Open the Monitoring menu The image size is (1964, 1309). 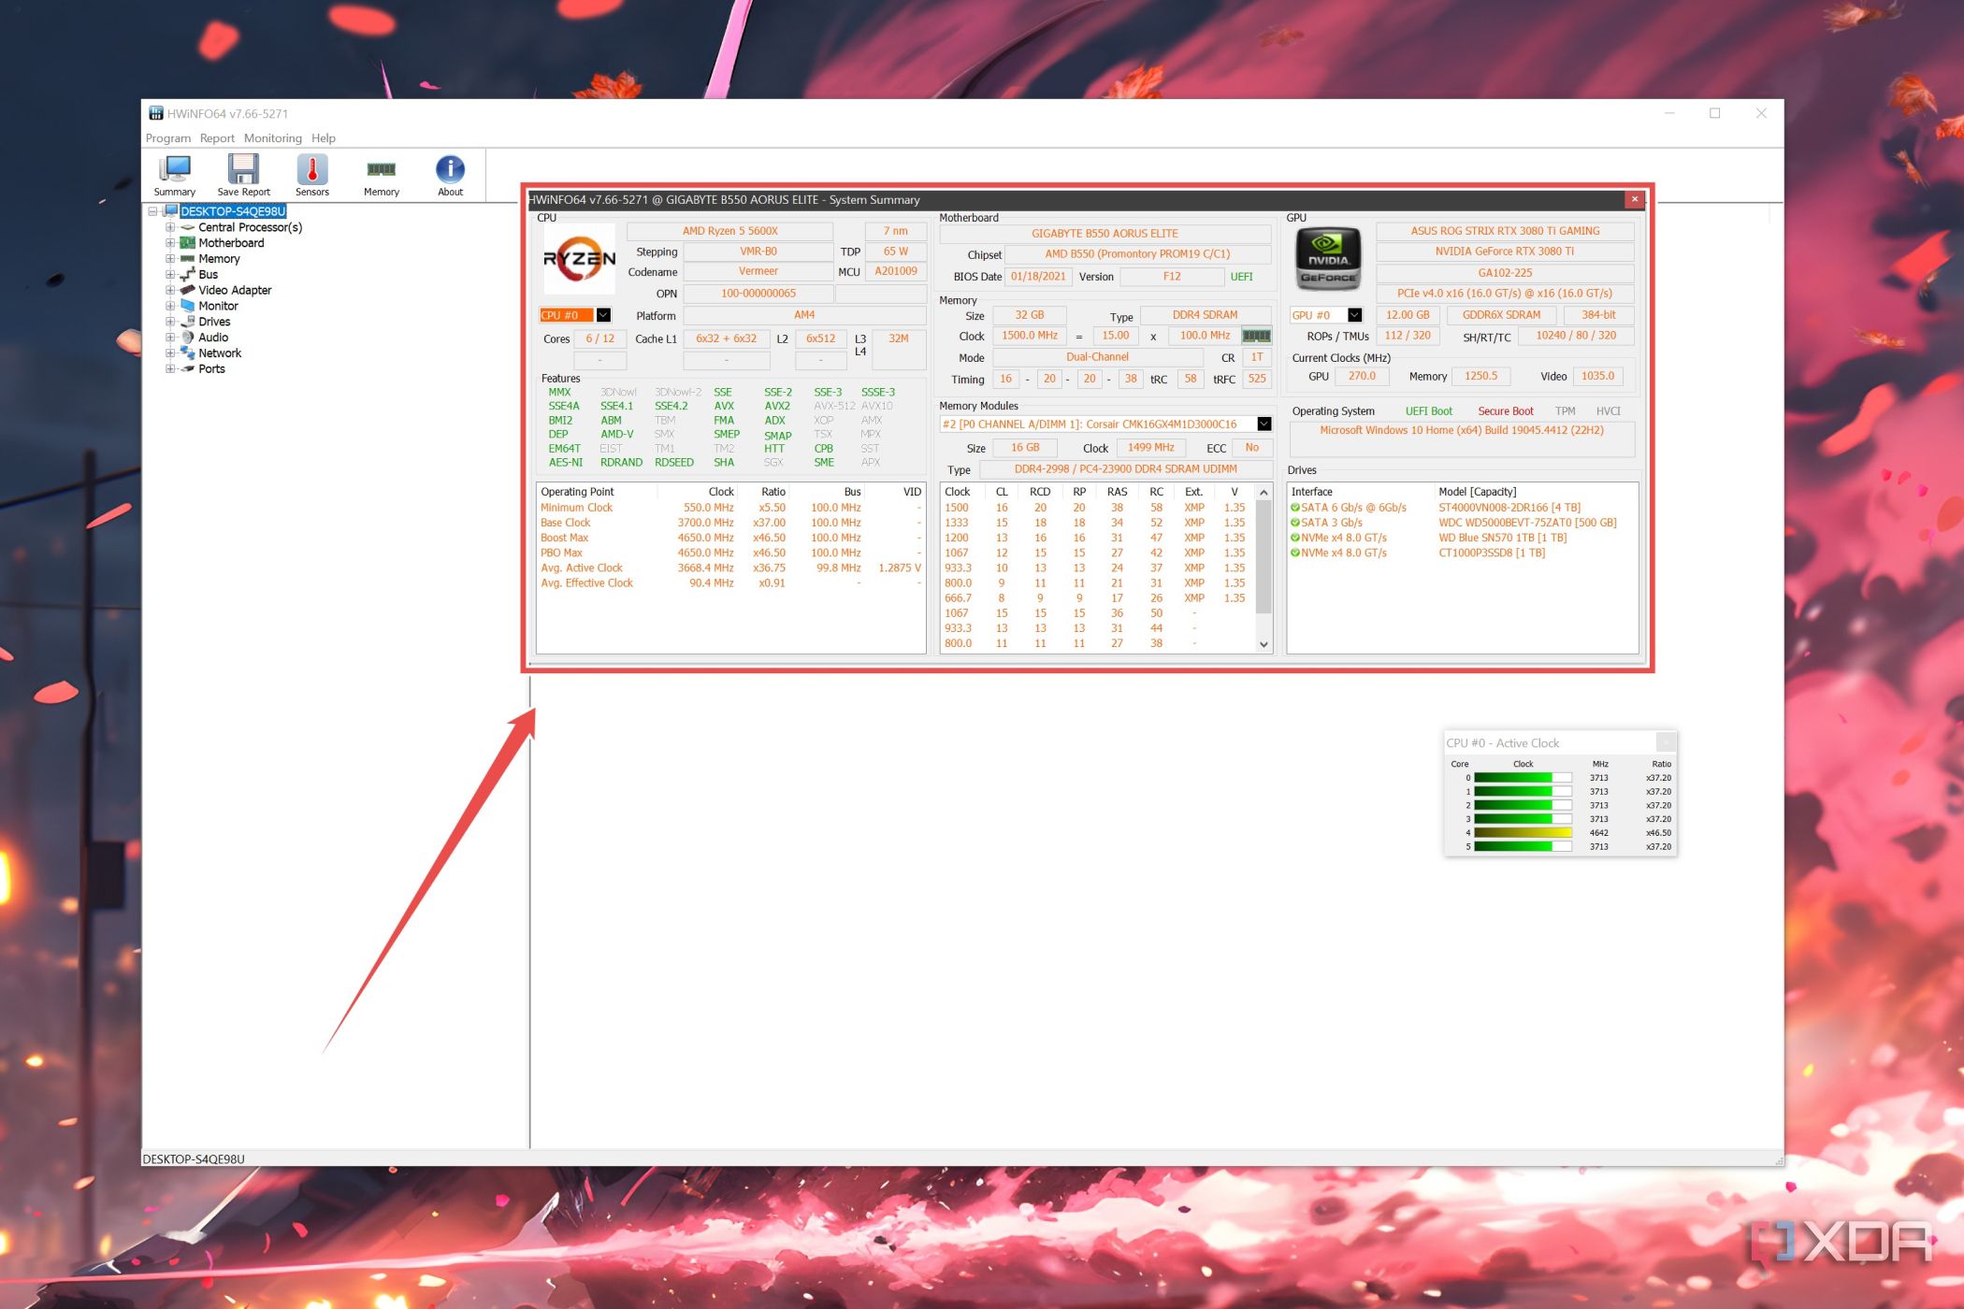click(x=273, y=138)
